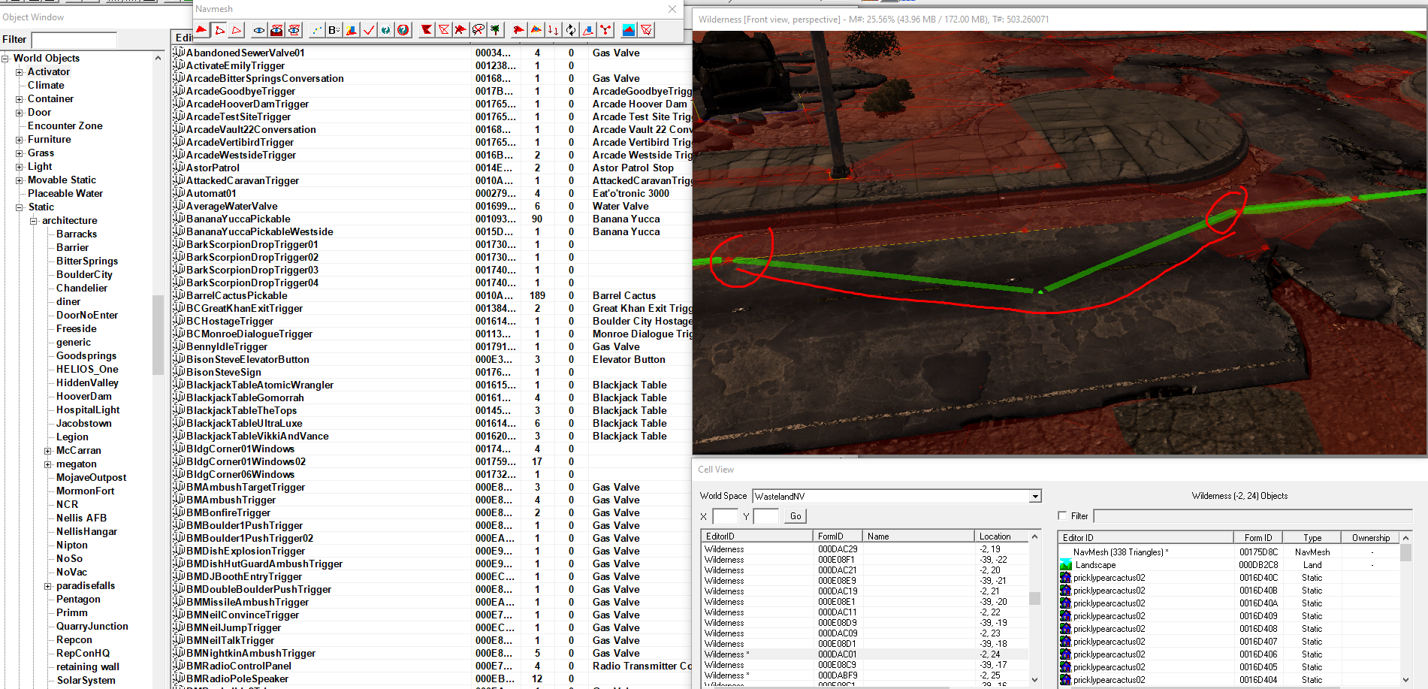Screen dimensions: 1428x689
Task: Expand the Activator tree node
Action: click(20, 72)
